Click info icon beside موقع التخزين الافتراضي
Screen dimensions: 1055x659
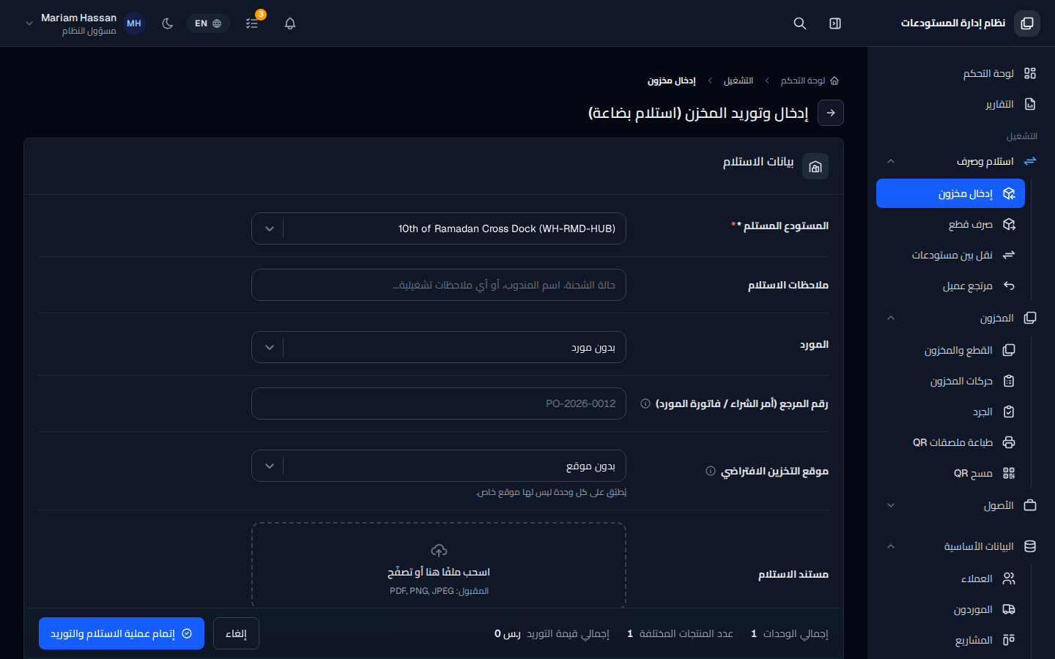click(711, 471)
